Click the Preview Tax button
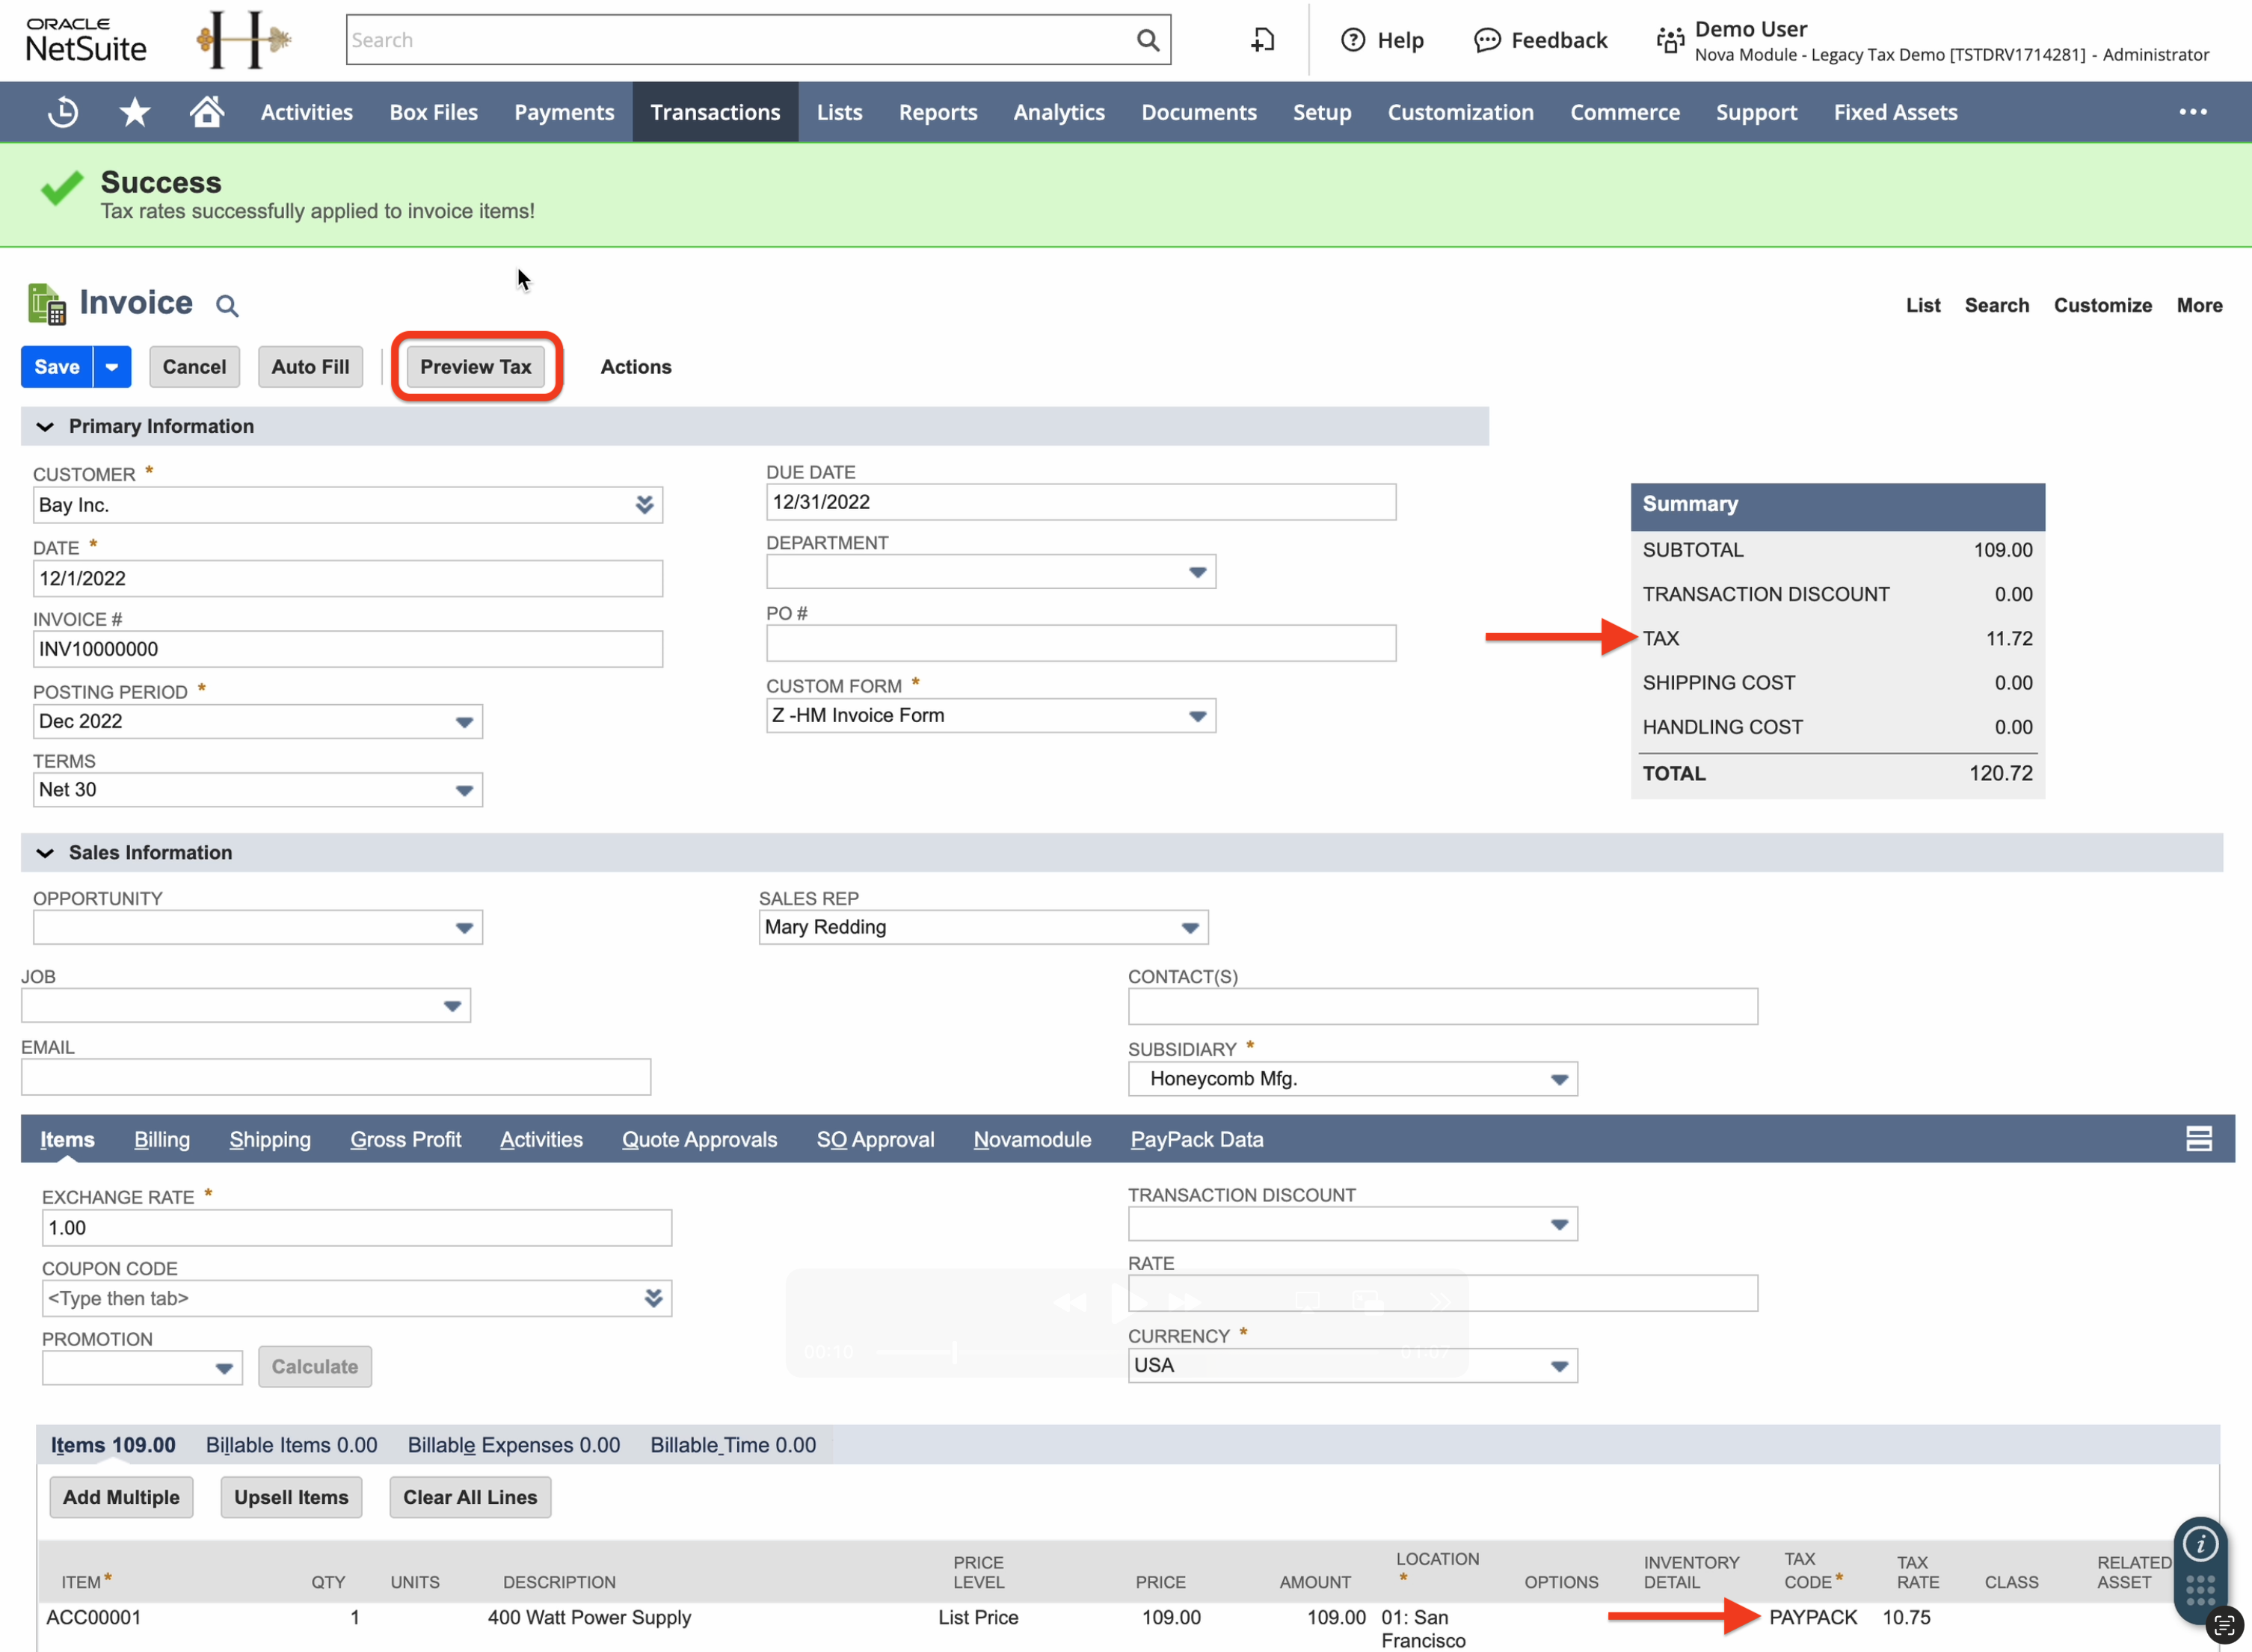 pyautogui.click(x=475, y=366)
